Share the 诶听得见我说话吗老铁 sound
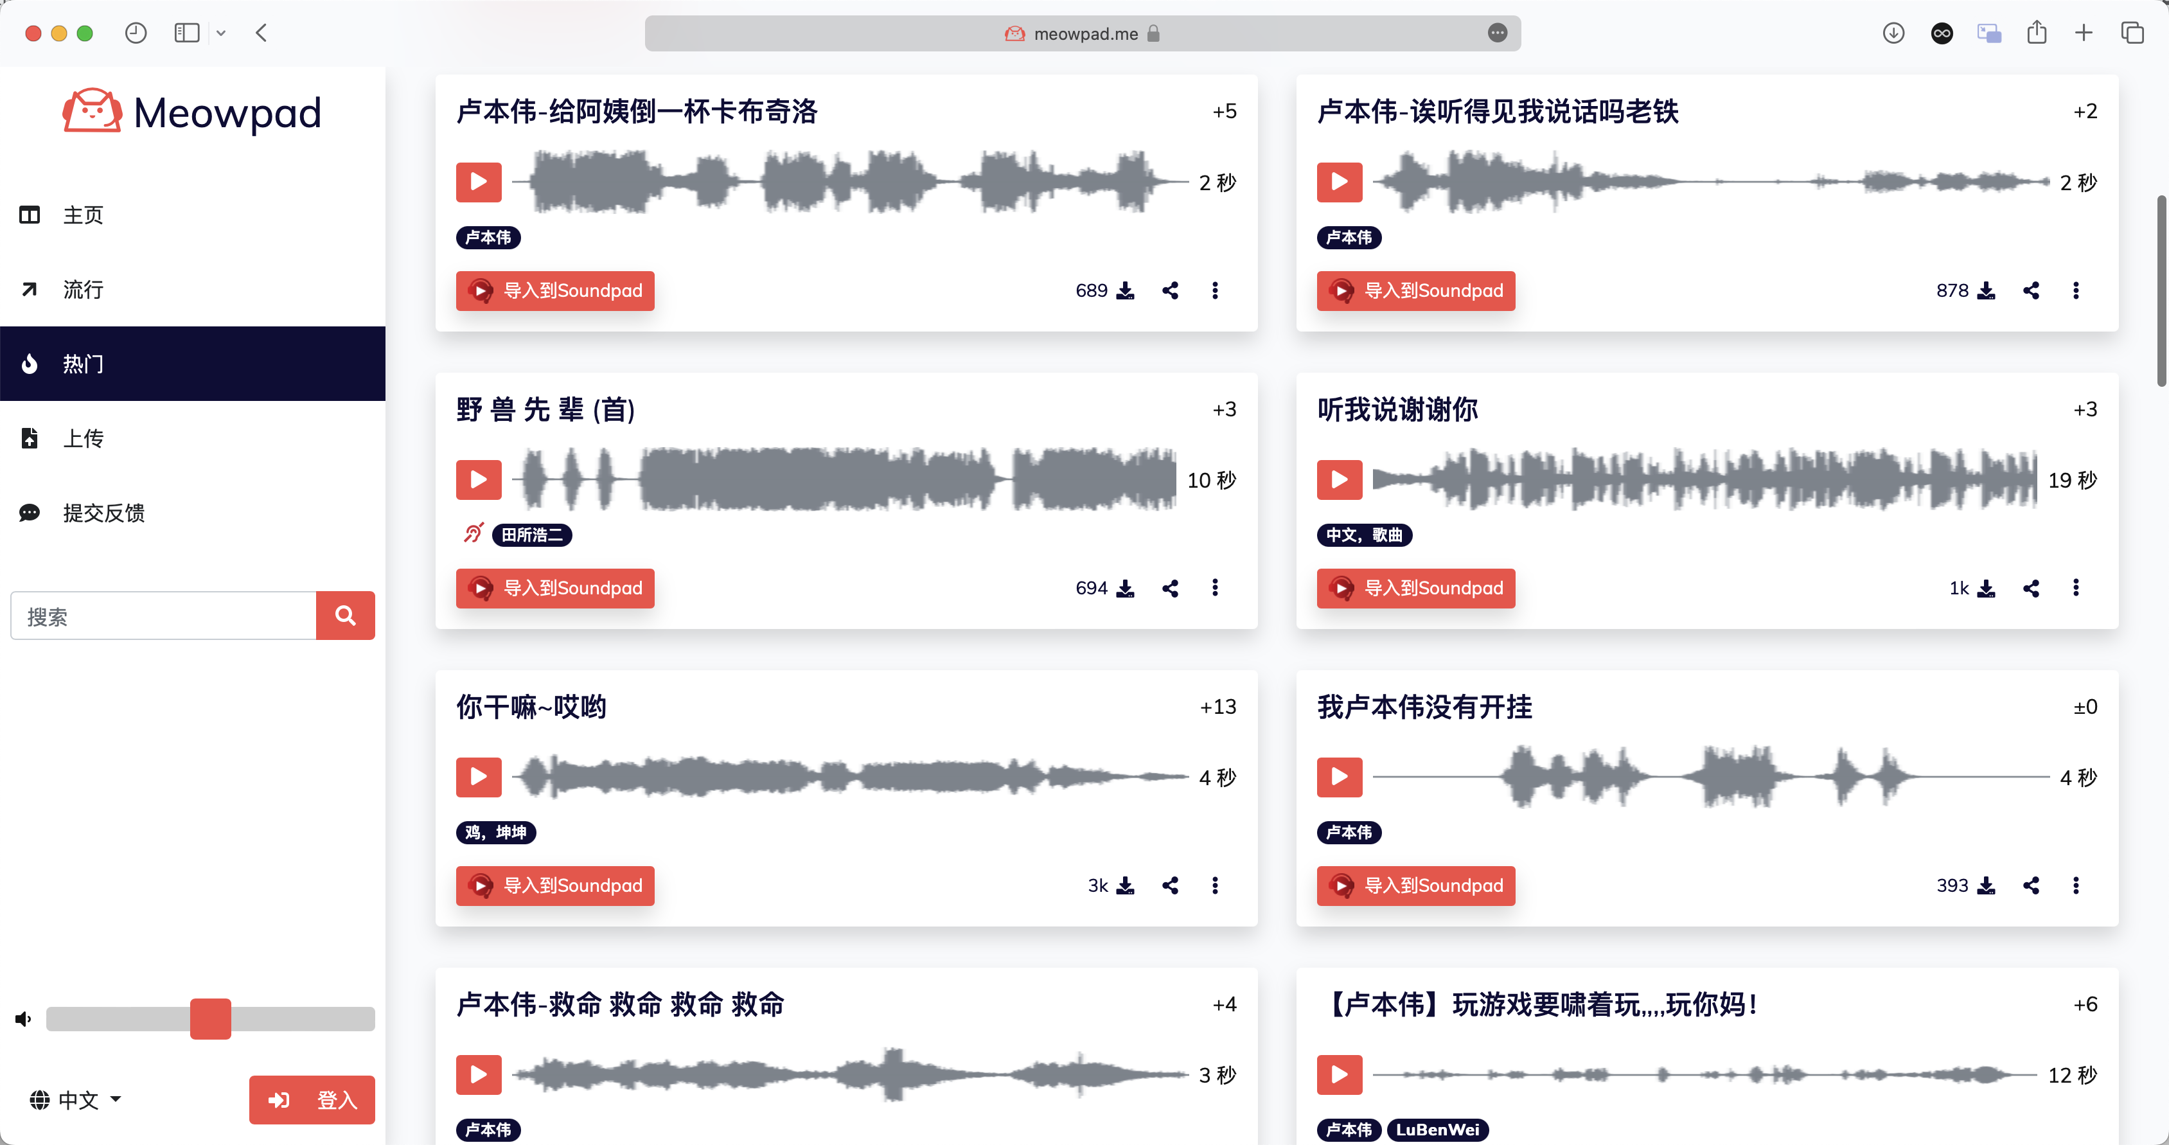This screenshot has width=2169, height=1145. [2031, 291]
